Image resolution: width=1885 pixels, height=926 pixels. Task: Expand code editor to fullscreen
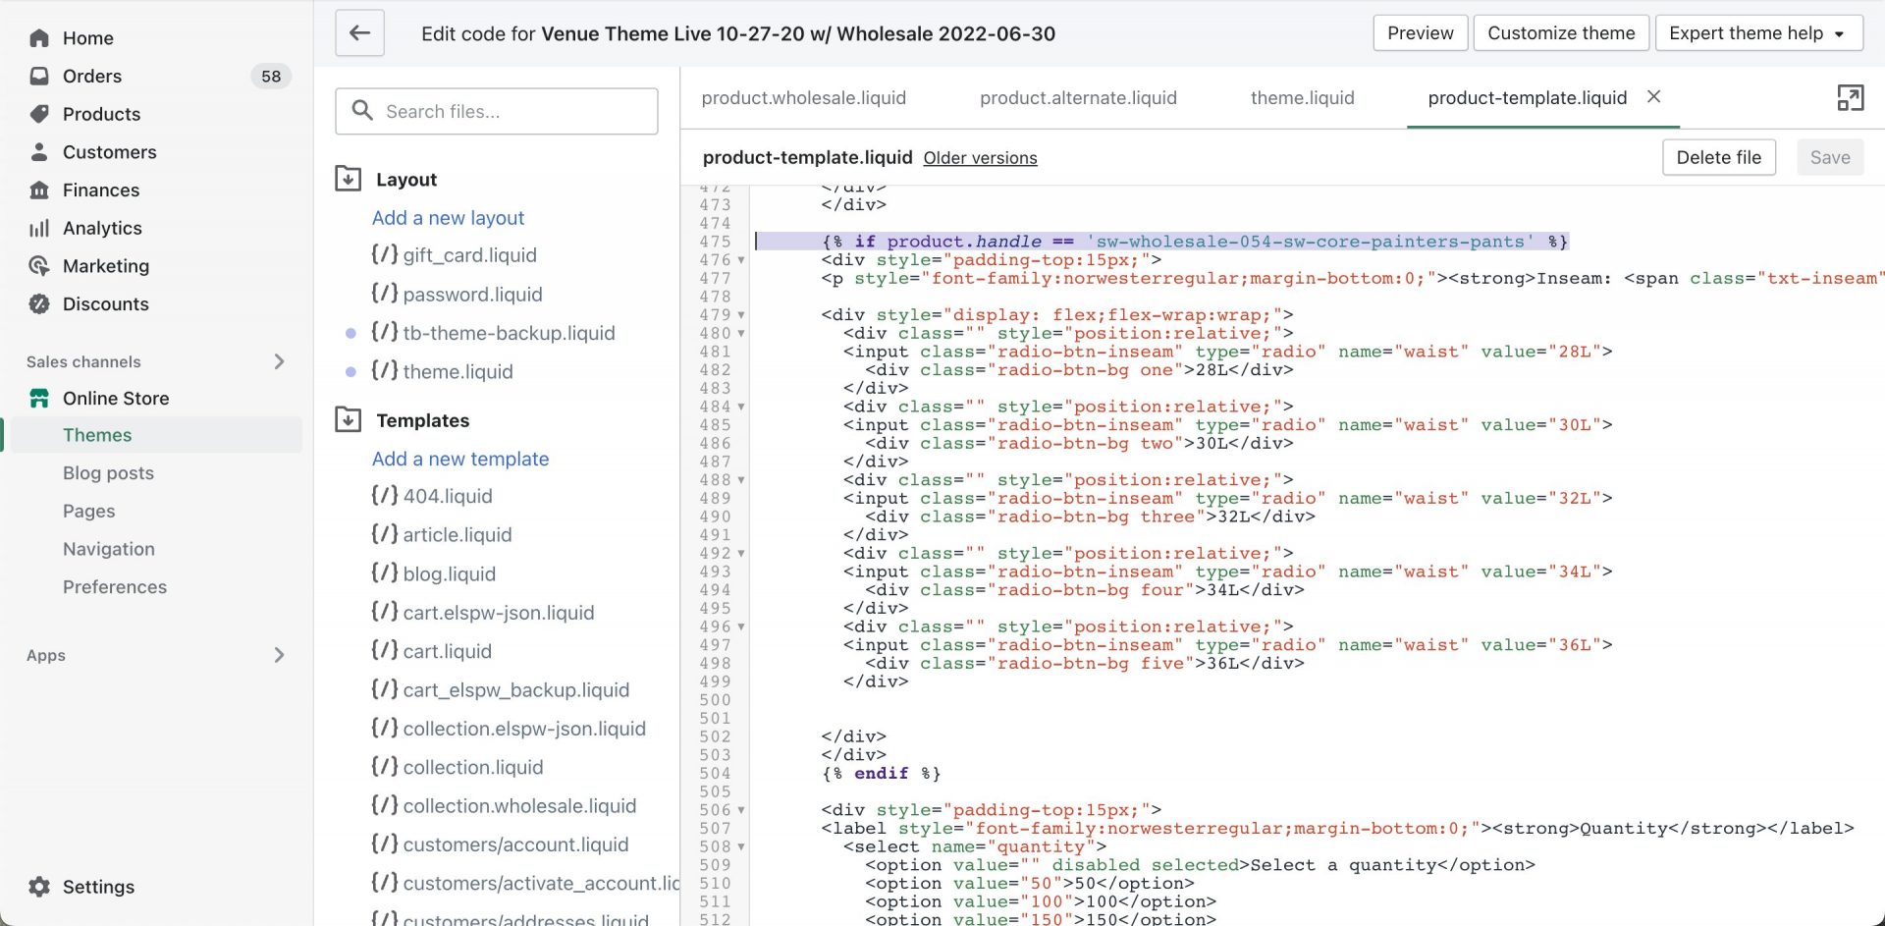point(1850,97)
